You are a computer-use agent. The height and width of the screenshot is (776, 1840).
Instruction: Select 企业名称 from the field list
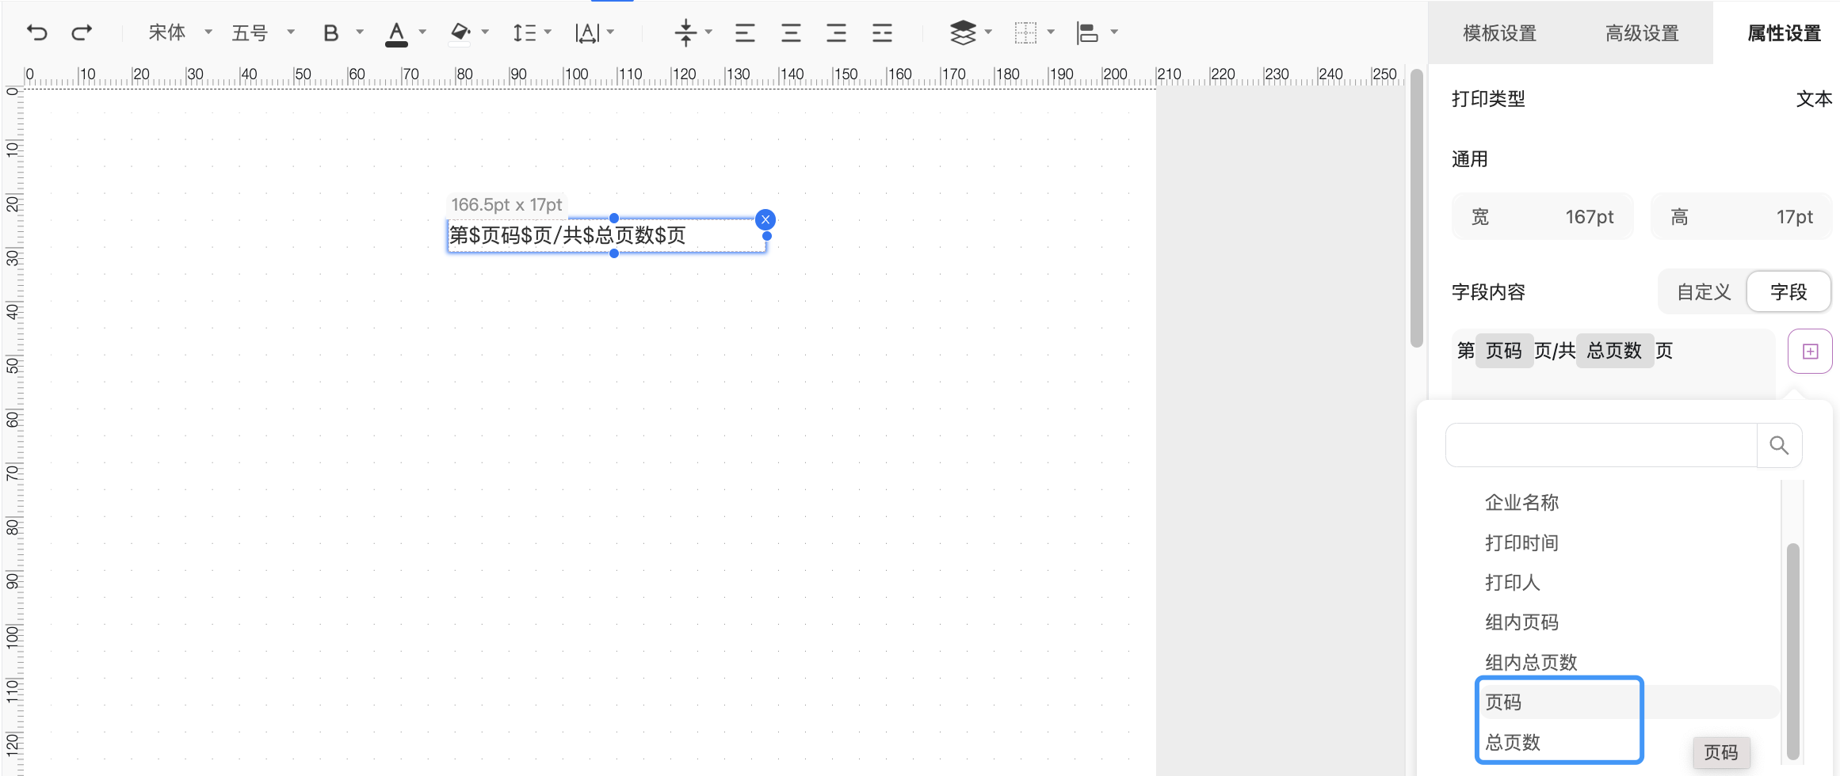pos(1521,502)
